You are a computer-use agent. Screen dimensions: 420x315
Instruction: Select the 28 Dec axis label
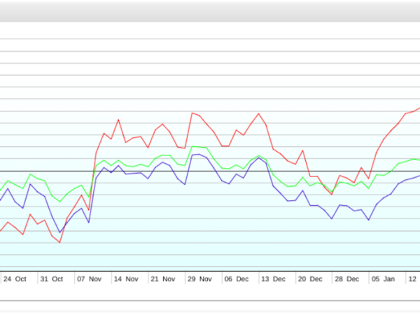[x=347, y=279]
